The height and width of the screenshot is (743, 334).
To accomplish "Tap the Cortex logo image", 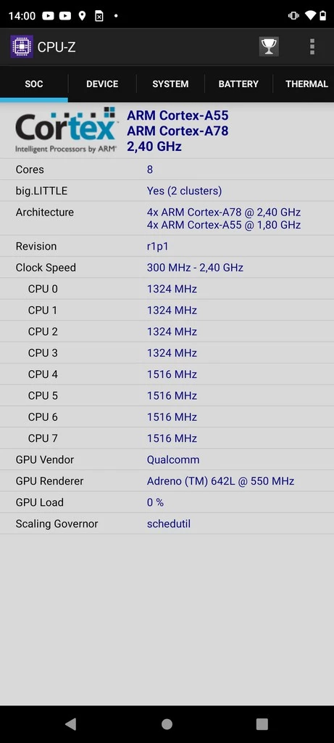I will [x=66, y=131].
